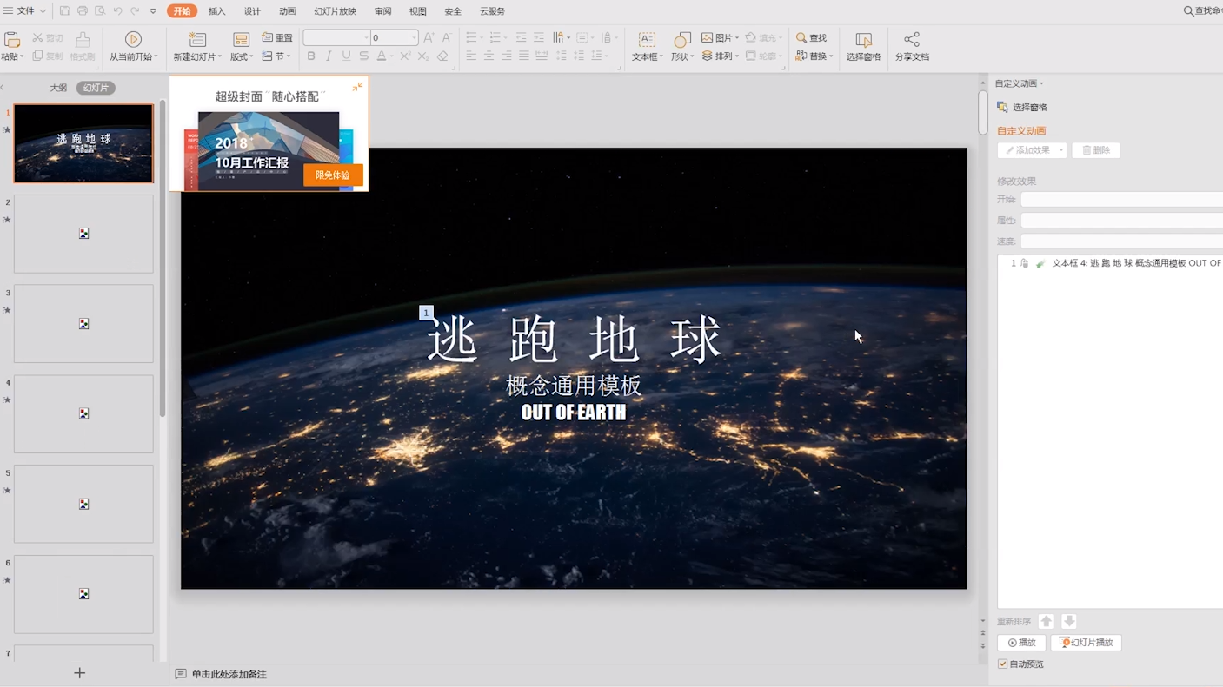Select slide 2 thumbnail

[x=83, y=234]
